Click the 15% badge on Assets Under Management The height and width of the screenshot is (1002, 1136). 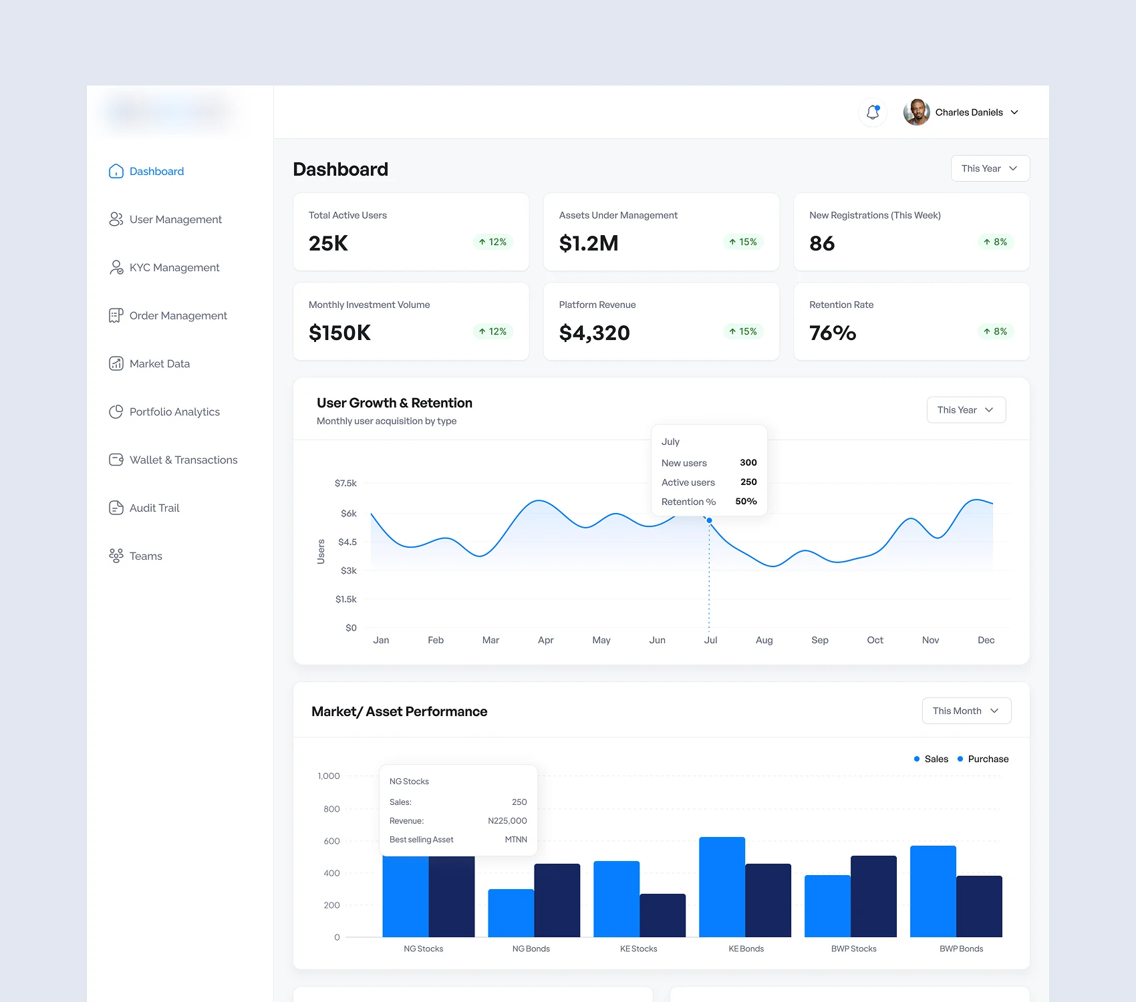click(x=743, y=242)
